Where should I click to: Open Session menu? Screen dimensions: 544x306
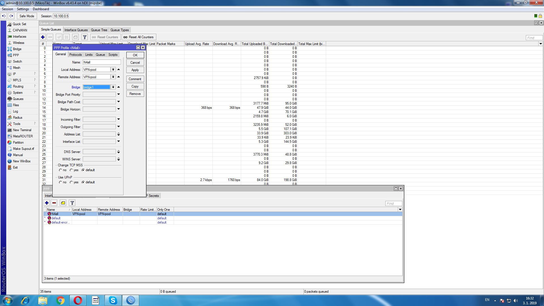click(x=7, y=9)
